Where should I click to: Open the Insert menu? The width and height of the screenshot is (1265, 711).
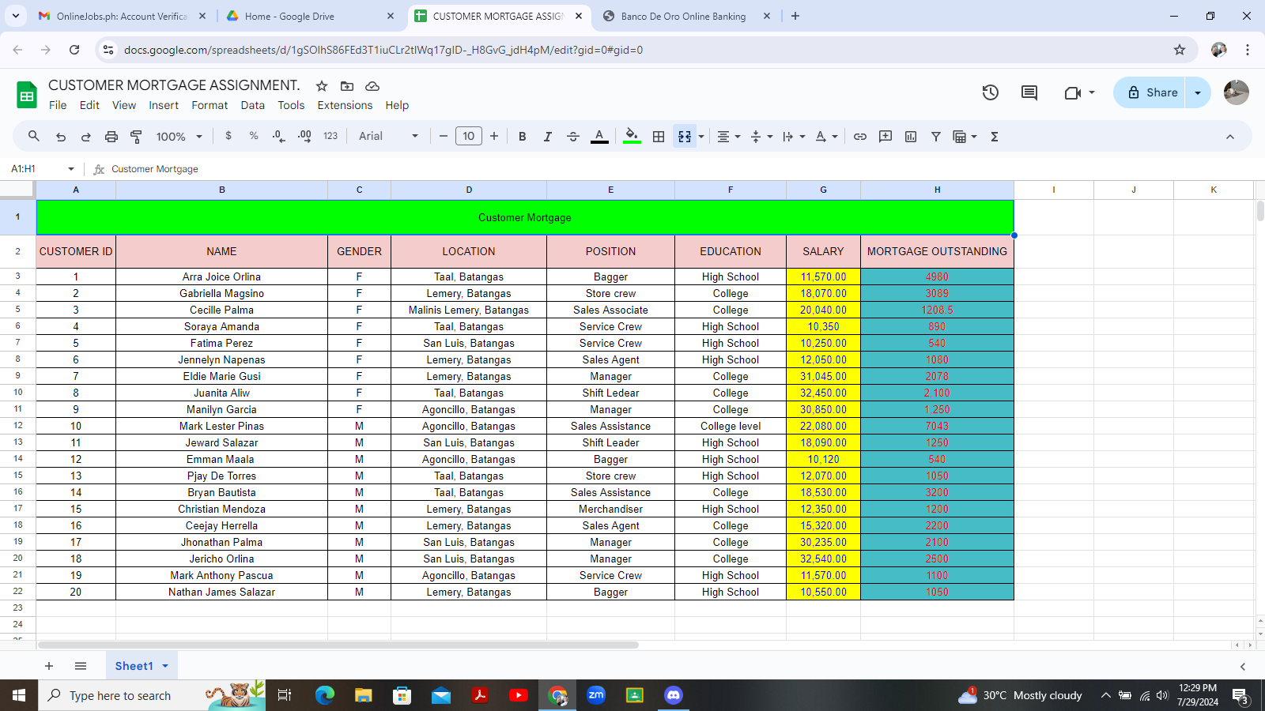coord(164,105)
